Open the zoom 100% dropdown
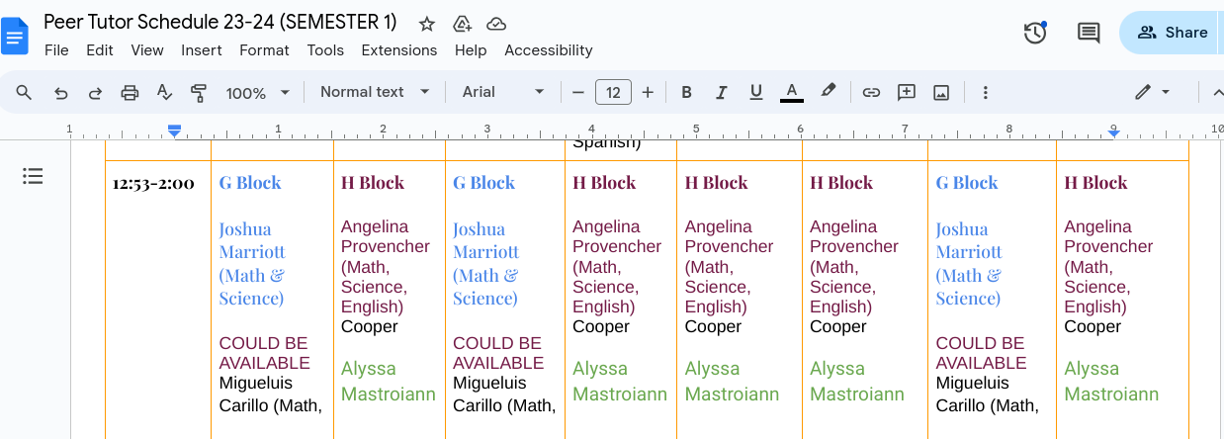Viewport: 1224px width, 439px height. coord(257,93)
